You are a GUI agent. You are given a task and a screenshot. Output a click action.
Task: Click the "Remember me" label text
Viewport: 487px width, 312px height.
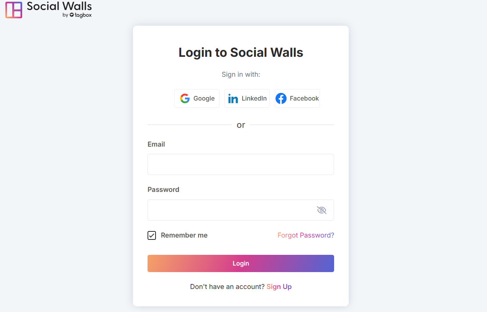tap(184, 235)
